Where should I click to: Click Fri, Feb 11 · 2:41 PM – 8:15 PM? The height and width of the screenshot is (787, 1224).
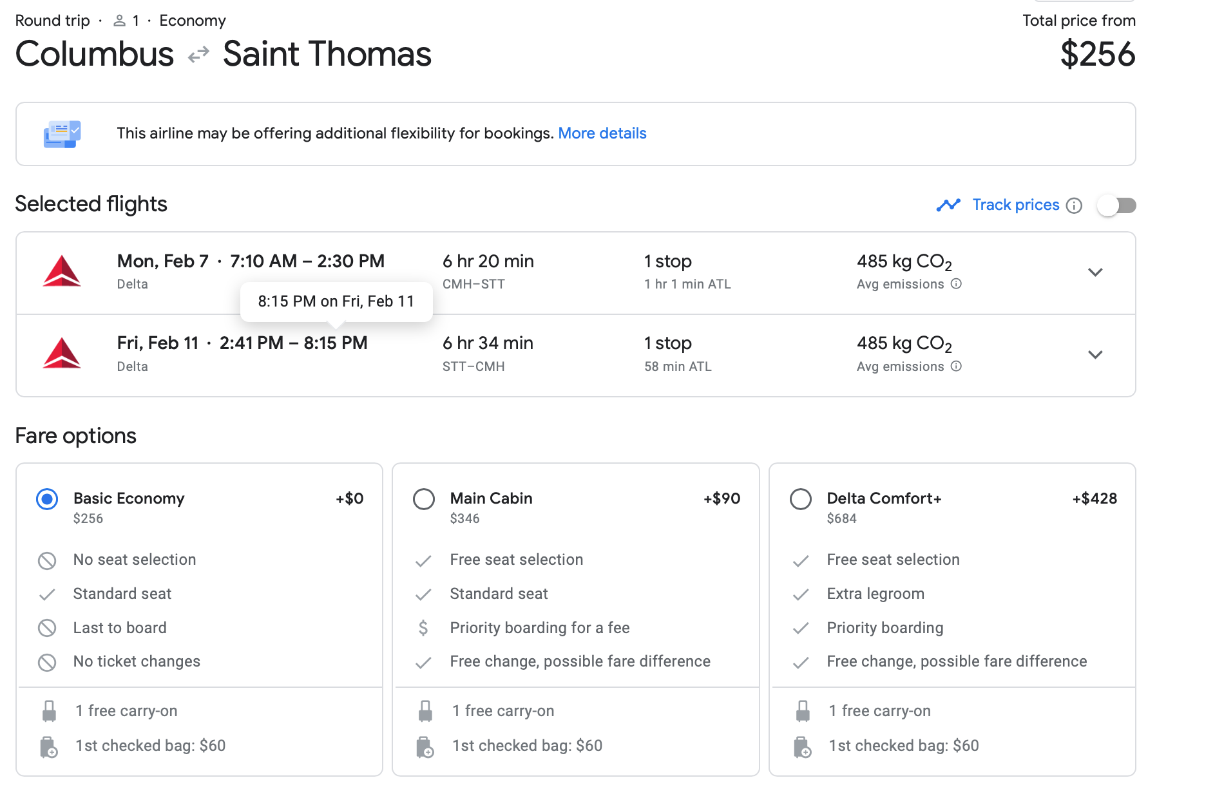(242, 343)
